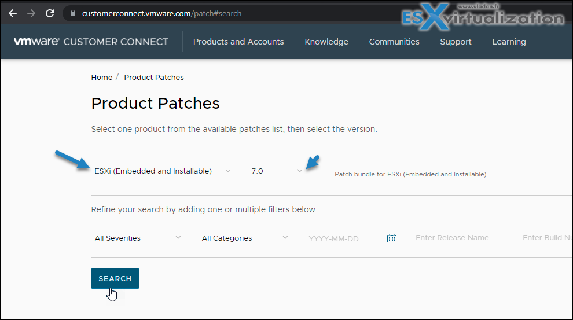Go back with the browser back arrow
This screenshot has height=320, width=573.
[x=13, y=13]
